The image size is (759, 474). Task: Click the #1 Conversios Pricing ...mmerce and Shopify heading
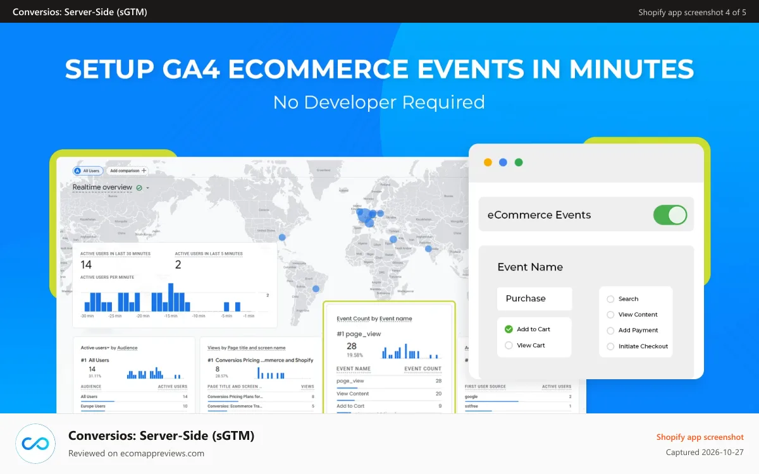pos(260,360)
